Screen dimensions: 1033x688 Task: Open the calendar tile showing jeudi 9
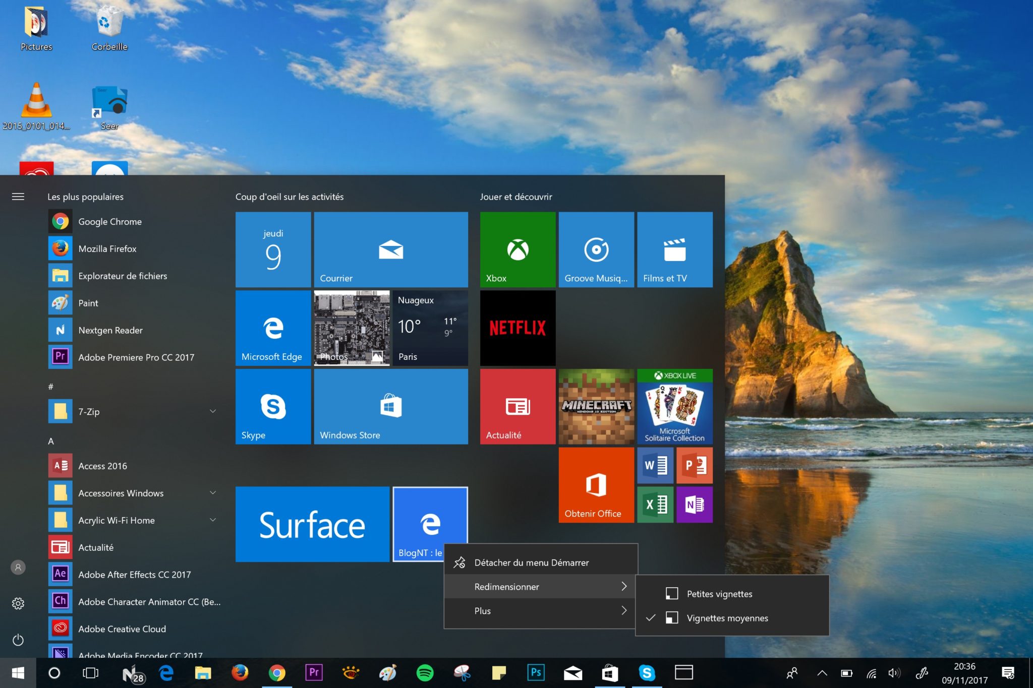273,249
